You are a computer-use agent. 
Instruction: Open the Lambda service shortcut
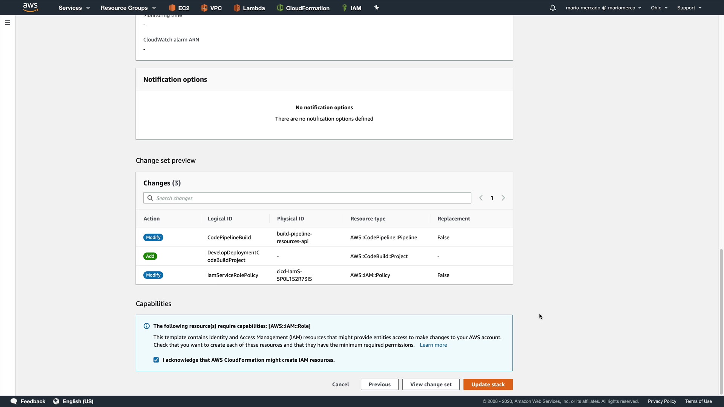[x=249, y=8]
